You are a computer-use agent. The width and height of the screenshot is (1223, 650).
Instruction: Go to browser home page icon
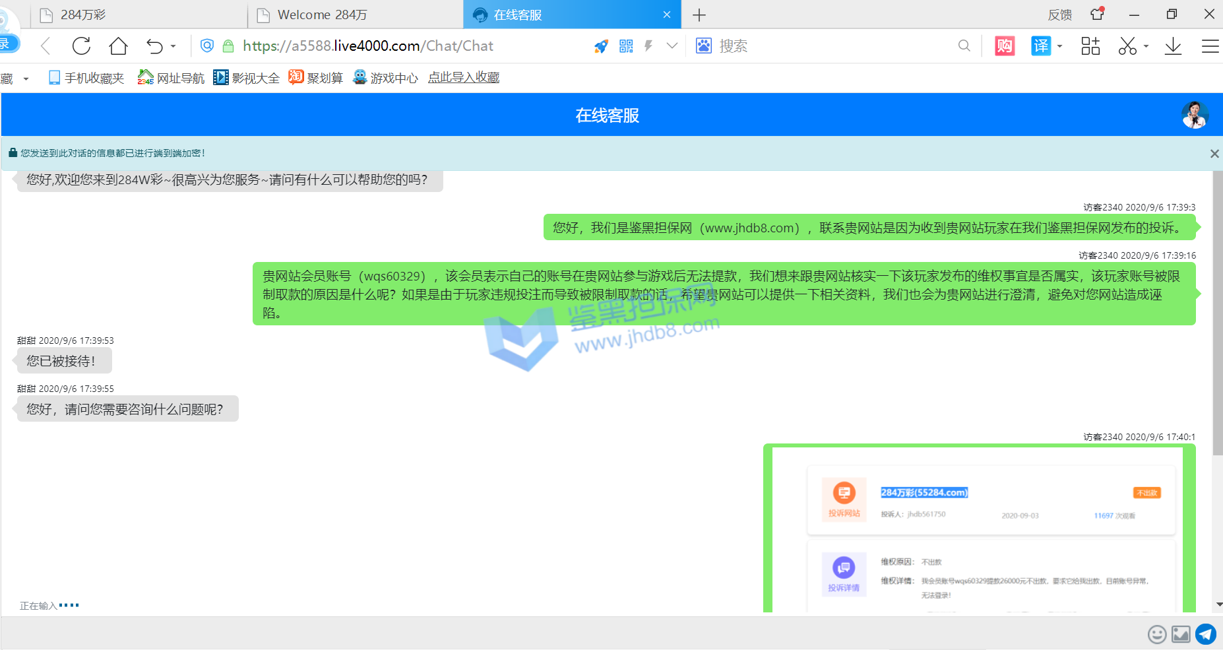(118, 46)
